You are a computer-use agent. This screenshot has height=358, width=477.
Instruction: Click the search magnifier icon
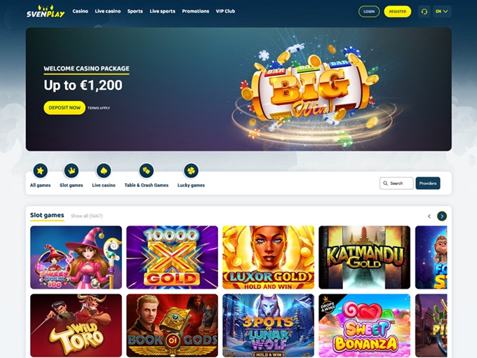click(385, 184)
